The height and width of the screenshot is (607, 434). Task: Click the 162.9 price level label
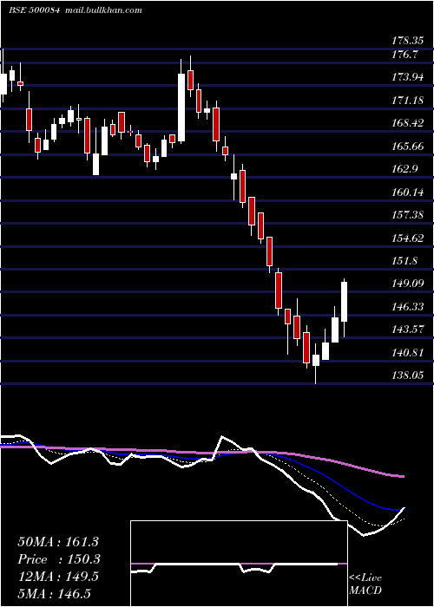point(406,169)
